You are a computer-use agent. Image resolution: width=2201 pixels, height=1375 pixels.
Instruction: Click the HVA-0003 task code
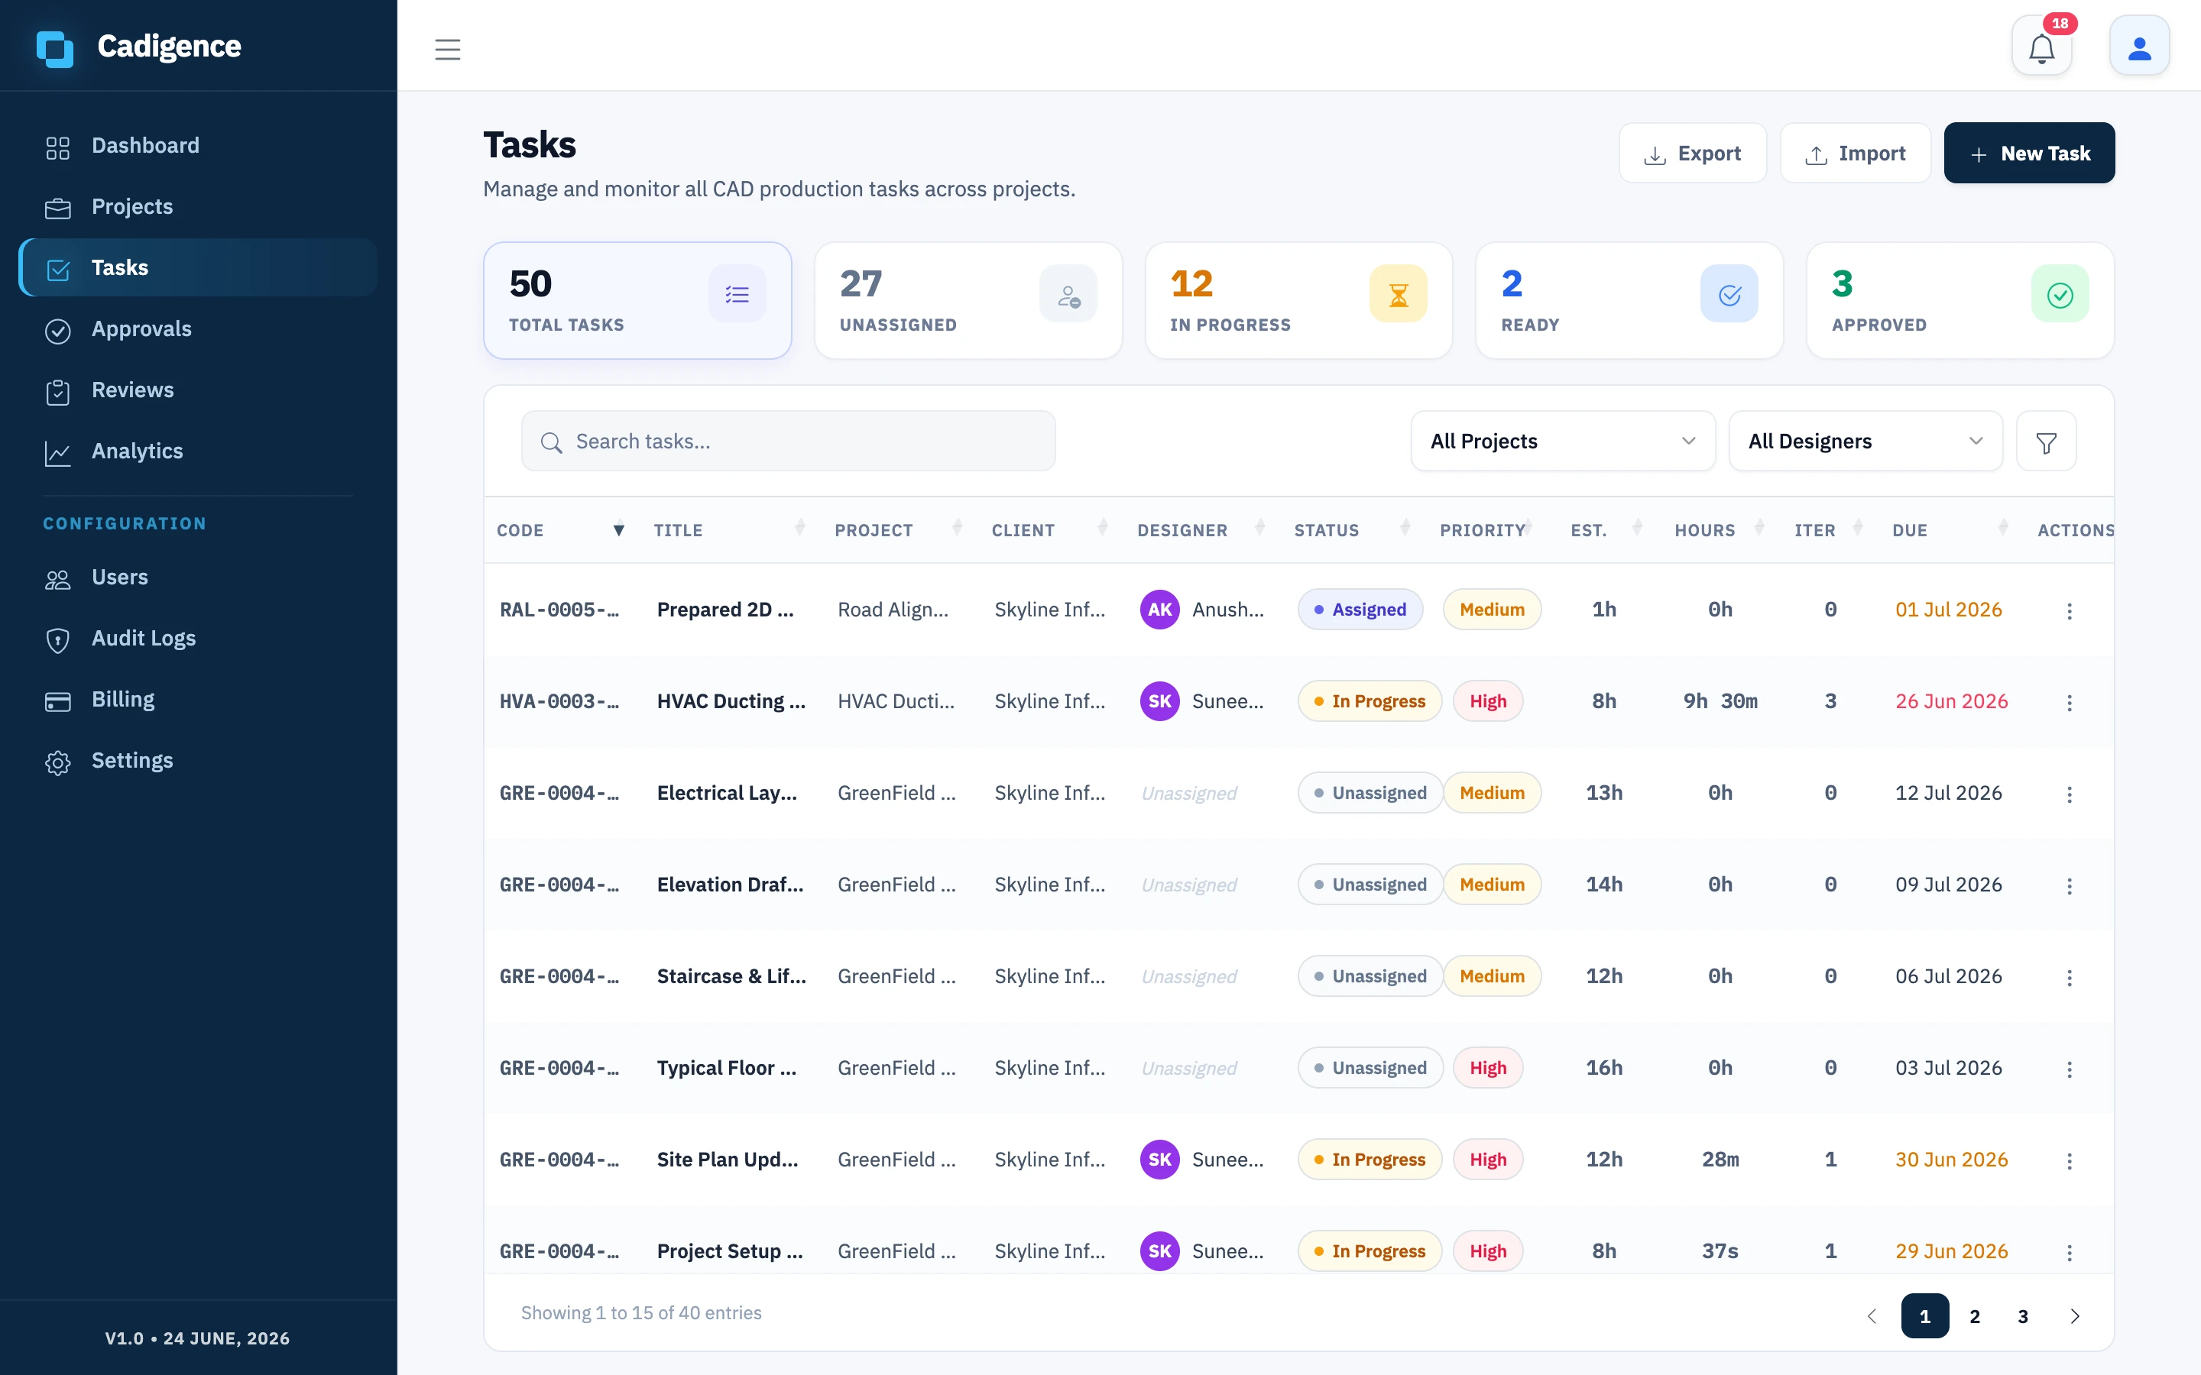point(559,701)
